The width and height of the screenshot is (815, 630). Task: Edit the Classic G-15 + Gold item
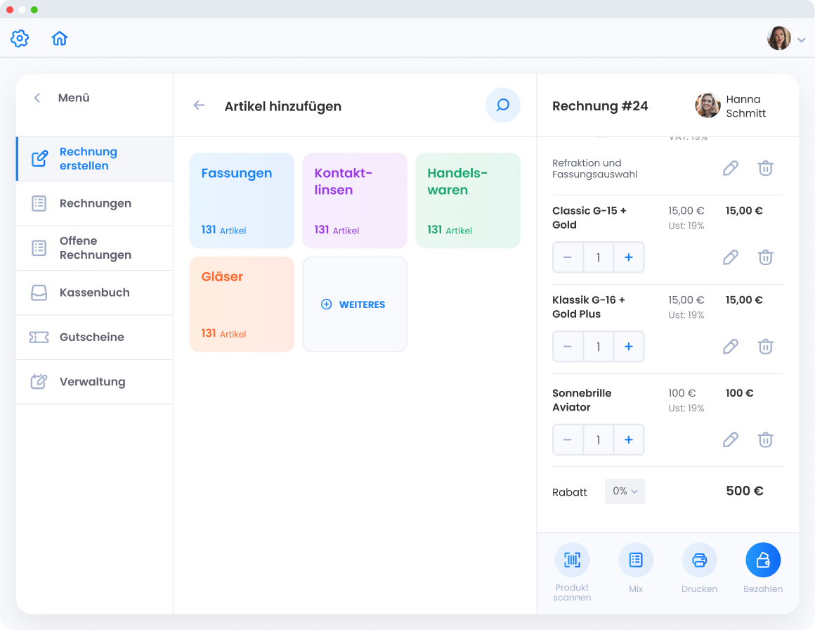pyautogui.click(x=731, y=257)
